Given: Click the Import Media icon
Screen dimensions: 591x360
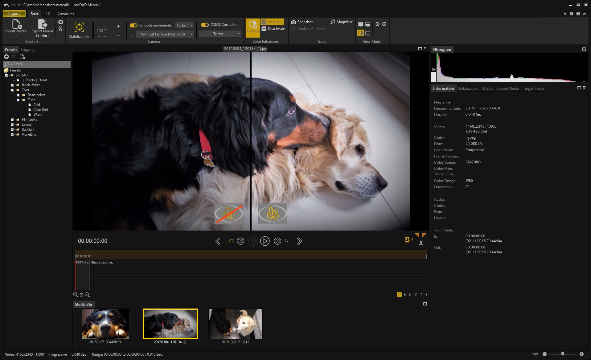Looking at the screenshot, I should pyautogui.click(x=17, y=24).
